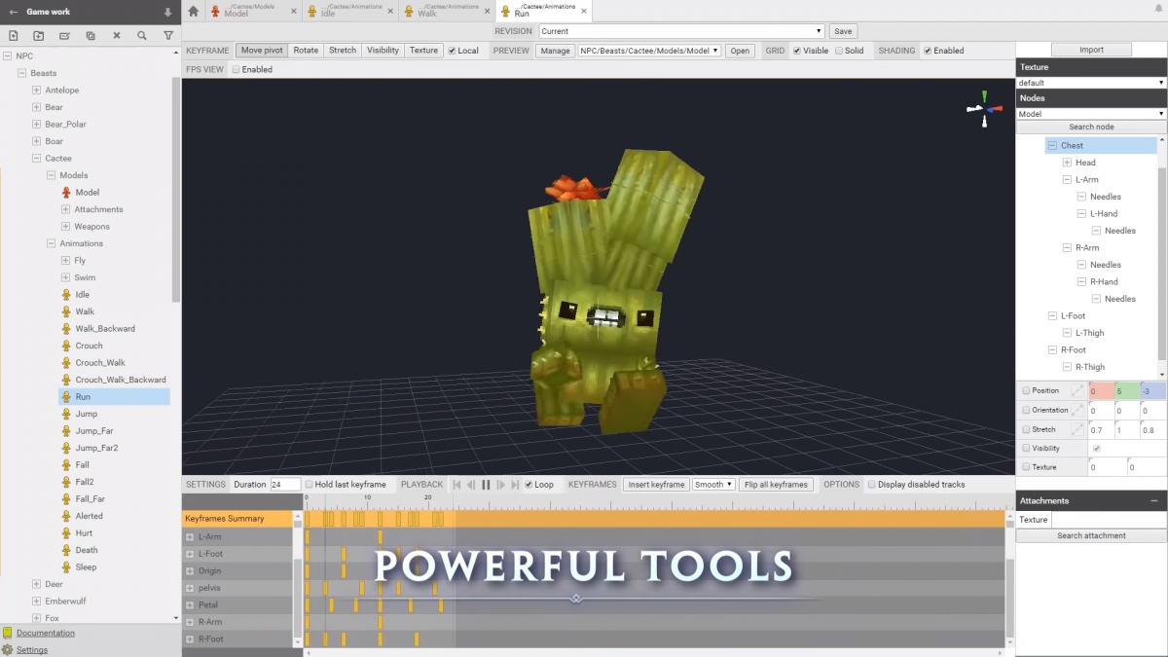The width and height of the screenshot is (1168, 657).
Task: Jump to last frame in playback controls
Action: click(516, 484)
